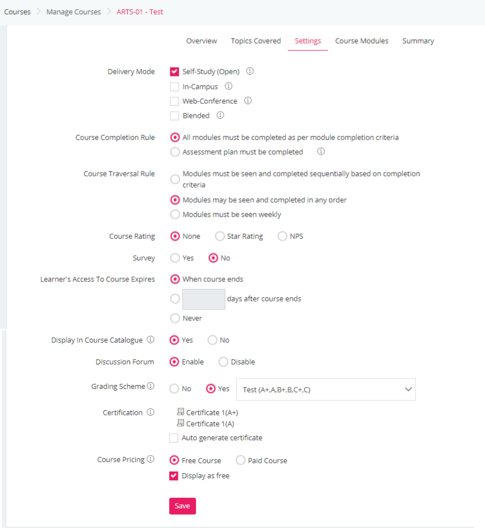Enable the In-Campus delivery mode checkbox
Image resolution: width=485 pixels, height=528 pixels.
tap(175, 87)
